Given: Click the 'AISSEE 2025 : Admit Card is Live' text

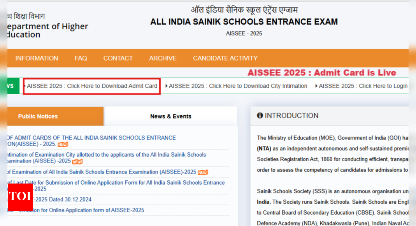Looking at the screenshot, I should [x=322, y=73].
